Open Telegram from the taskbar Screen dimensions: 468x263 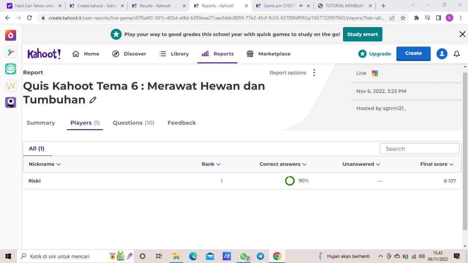tap(260, 256)
